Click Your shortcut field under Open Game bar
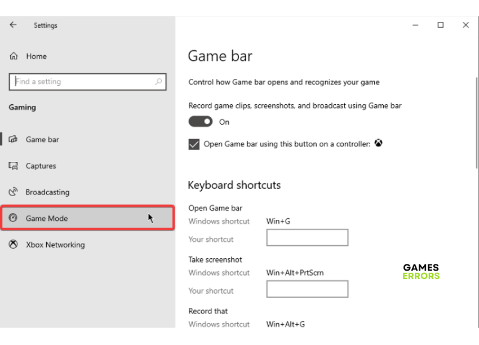Screen dimensions: 479x345 [307, 237]
